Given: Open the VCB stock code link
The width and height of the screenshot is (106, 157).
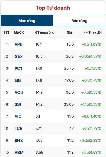Looking at the screenshot, I should 19,92.
